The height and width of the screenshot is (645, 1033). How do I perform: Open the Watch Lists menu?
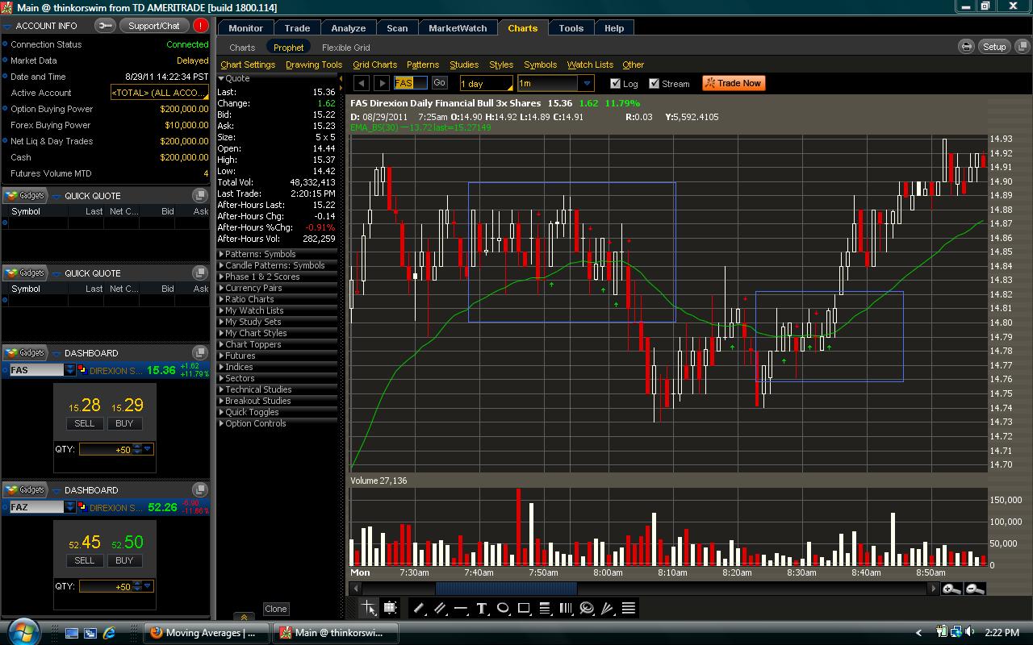(x=590, y=64)
